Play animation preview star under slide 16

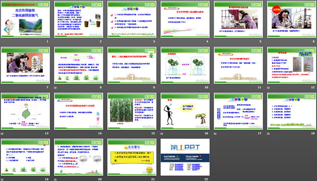[x=162, y=133]
